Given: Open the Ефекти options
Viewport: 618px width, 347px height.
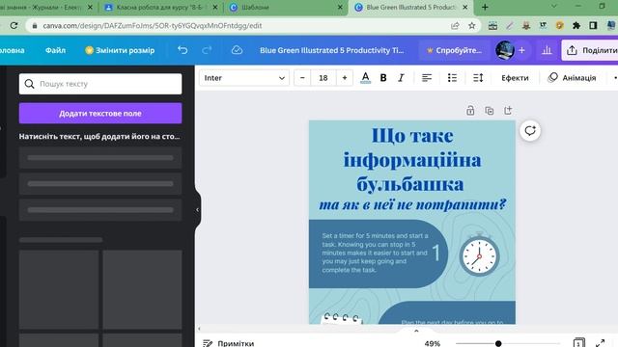Looking at the screenshot, I should click(515, 78).
